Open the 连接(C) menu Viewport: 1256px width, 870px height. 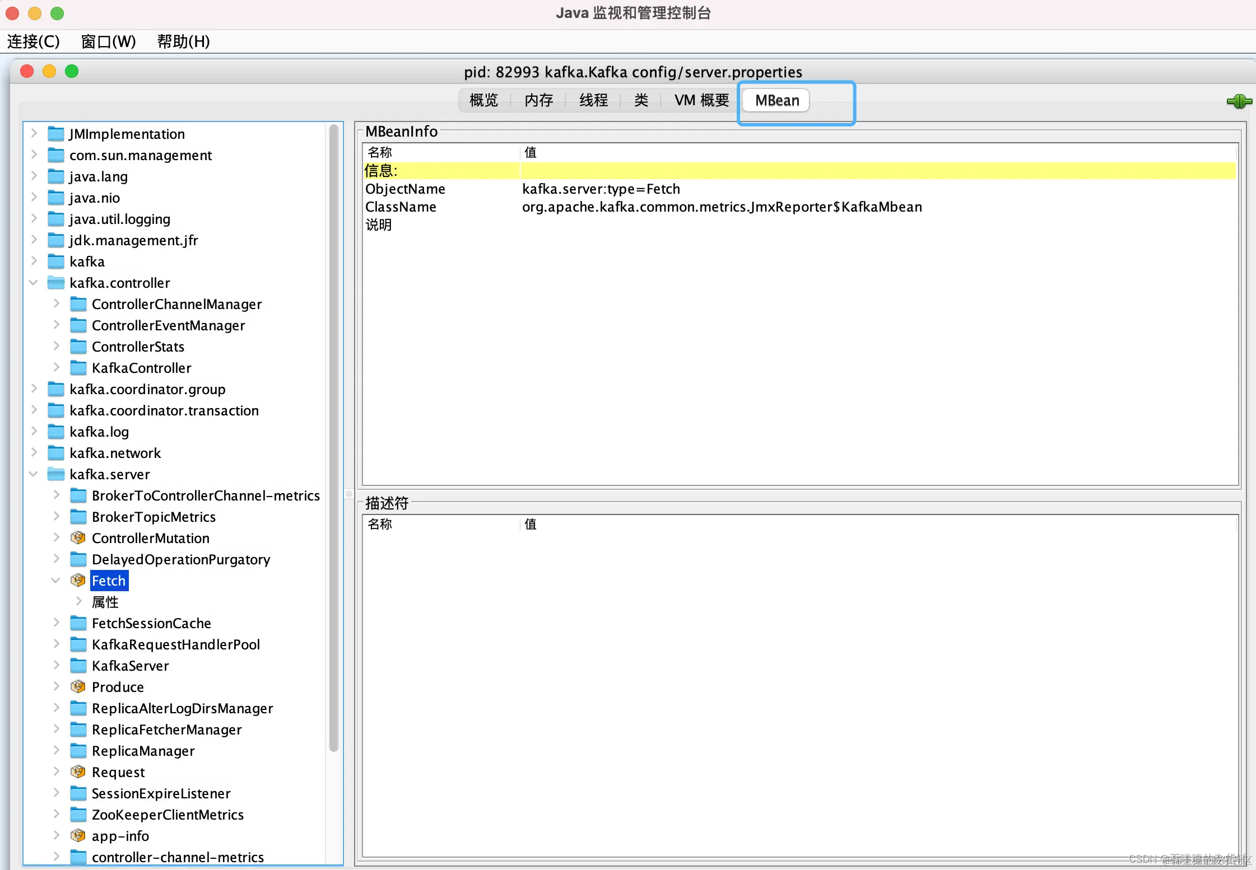(x=34, y=41)
